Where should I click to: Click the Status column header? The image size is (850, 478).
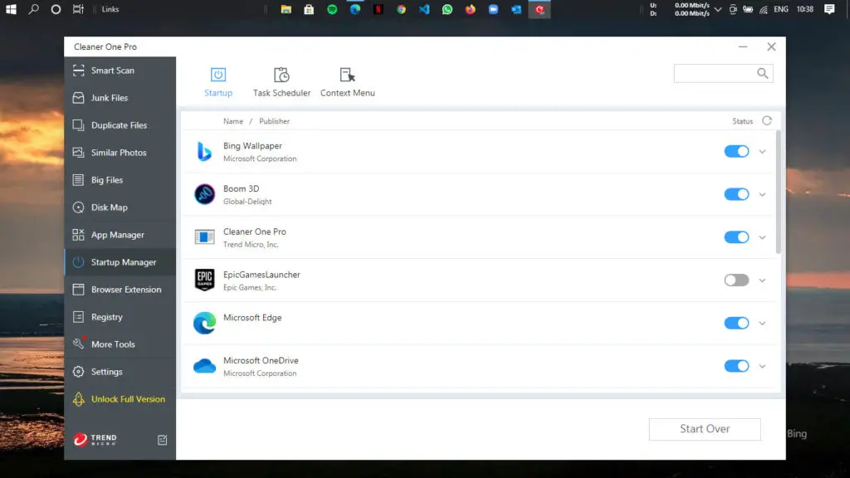coord(742,121)
